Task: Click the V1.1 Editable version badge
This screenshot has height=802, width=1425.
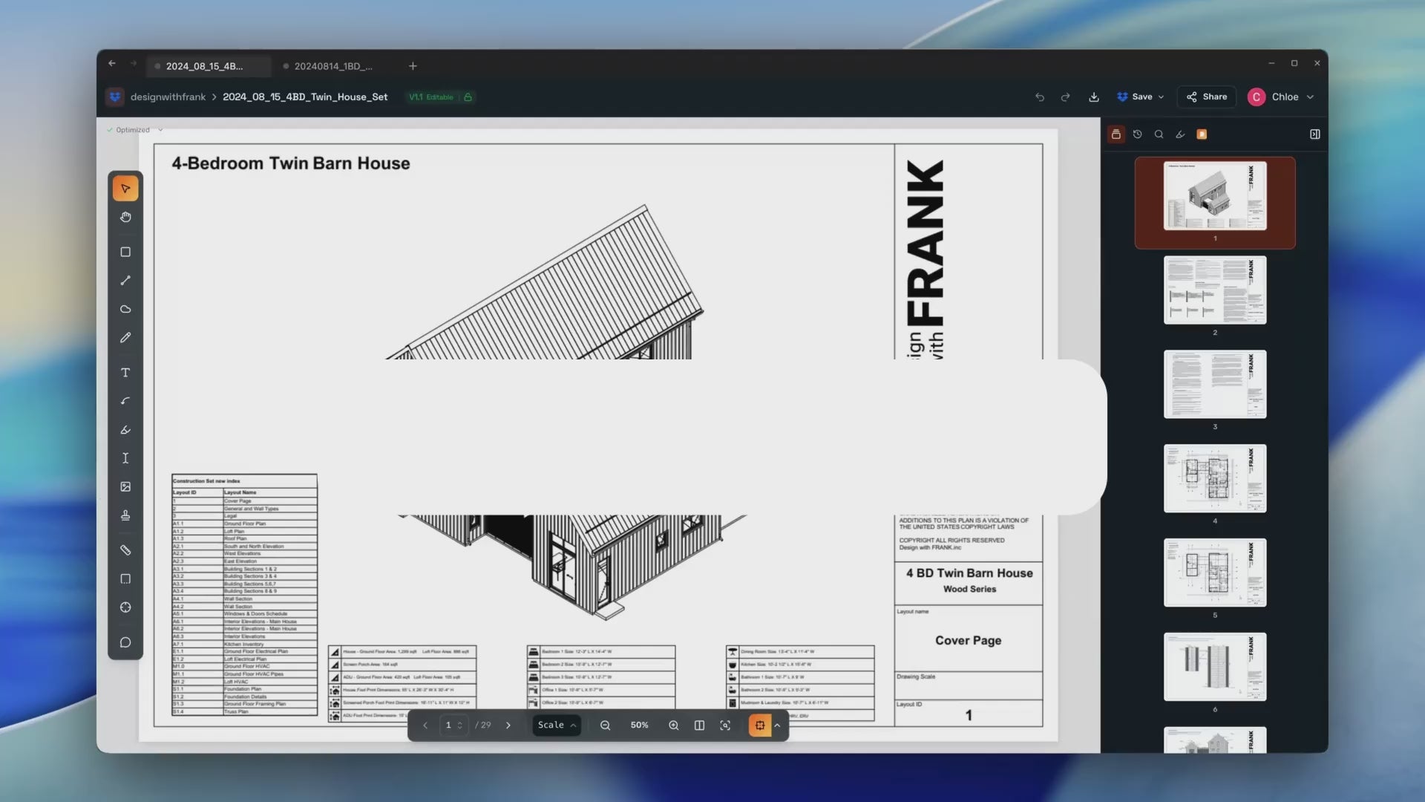Action: point(431,97)
